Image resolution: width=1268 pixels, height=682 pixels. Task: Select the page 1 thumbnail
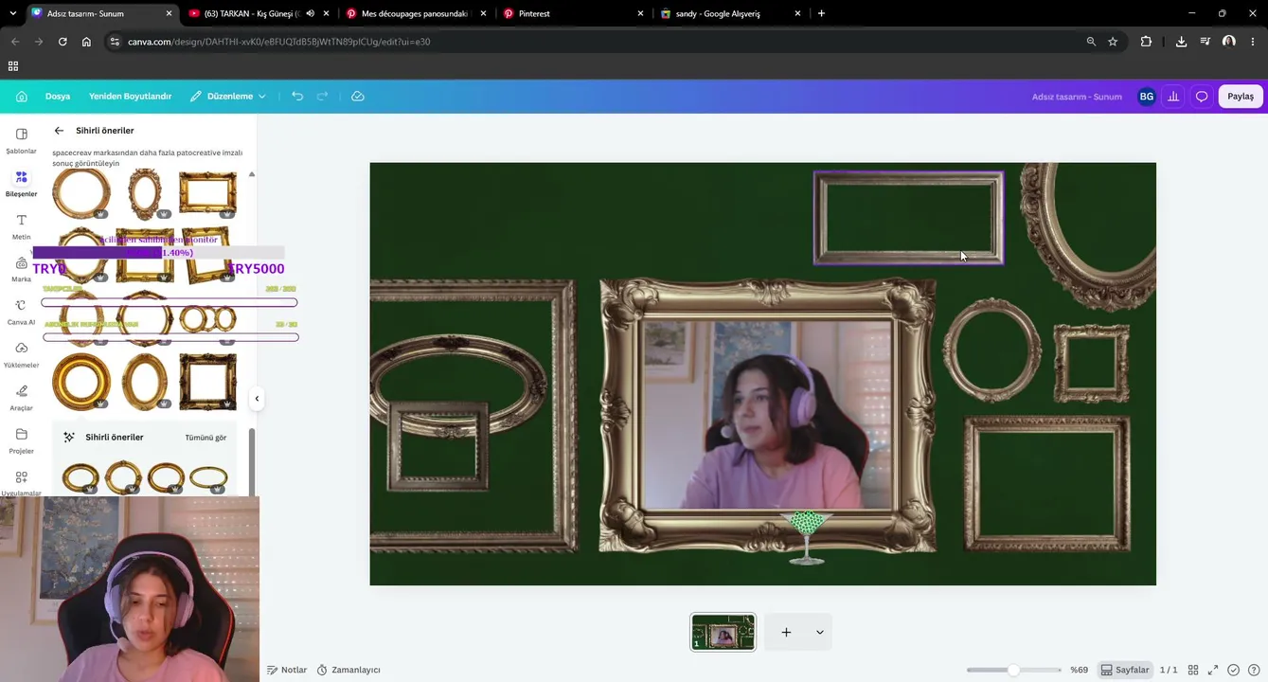point(723,632)
